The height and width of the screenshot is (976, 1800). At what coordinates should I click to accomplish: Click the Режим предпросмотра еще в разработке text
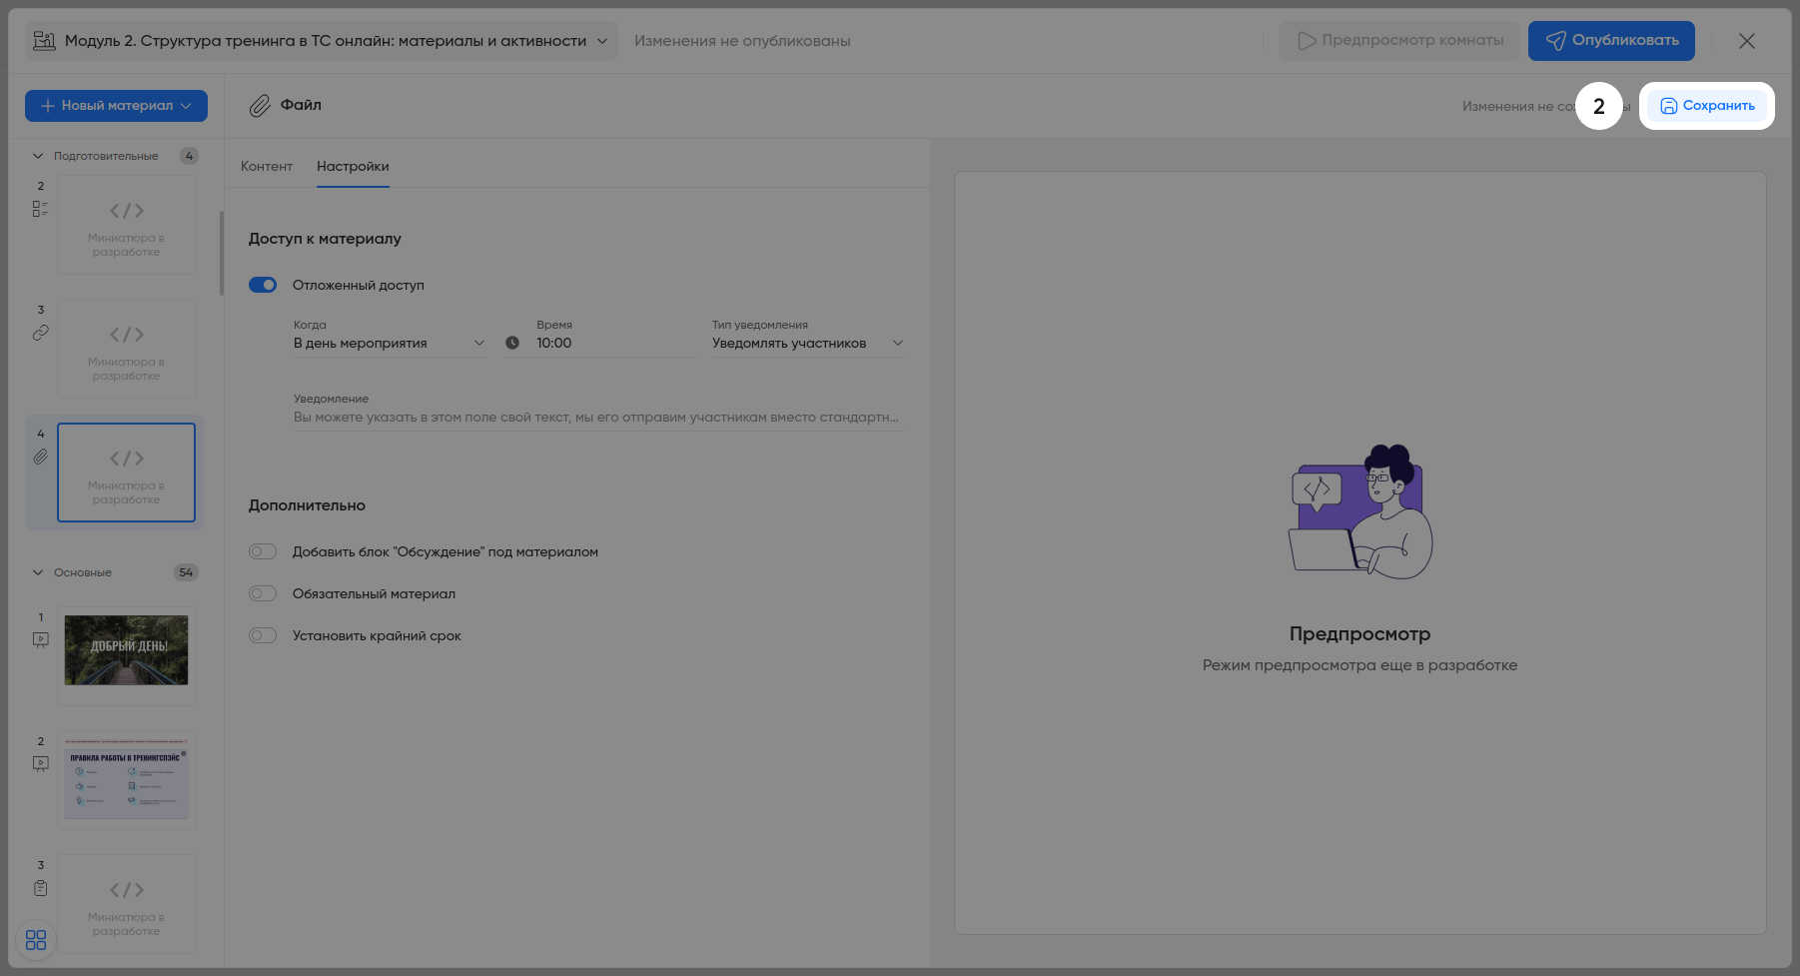(1359, 665)
